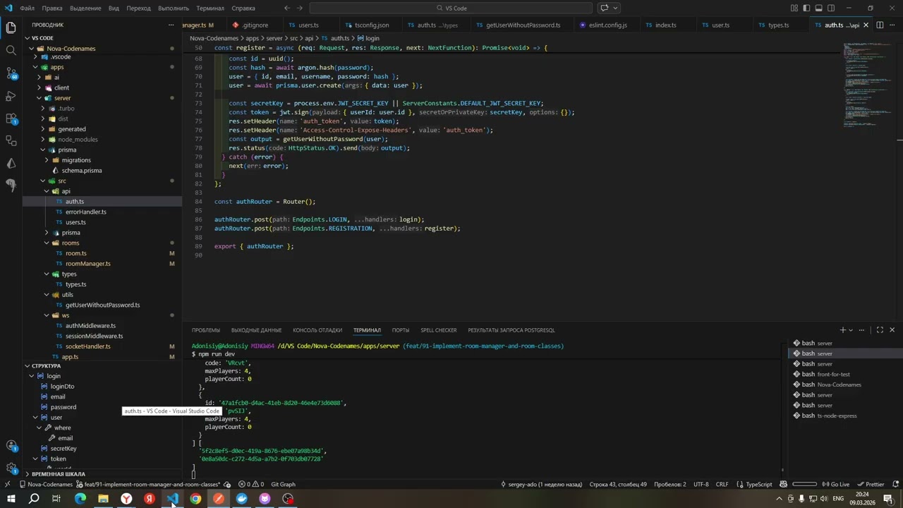Open the Explorer view in activity bar
Screen dimensions: 903x508
[11, 28]
